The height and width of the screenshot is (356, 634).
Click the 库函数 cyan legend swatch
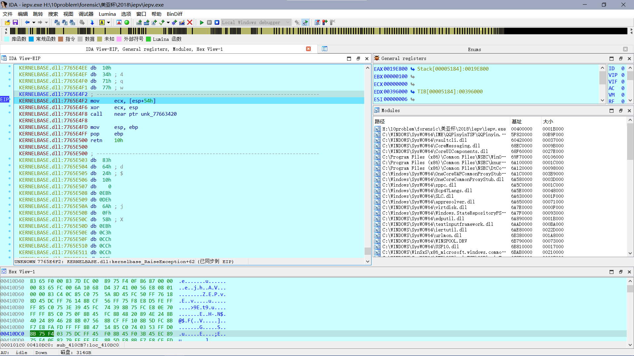tap(7, 39)
